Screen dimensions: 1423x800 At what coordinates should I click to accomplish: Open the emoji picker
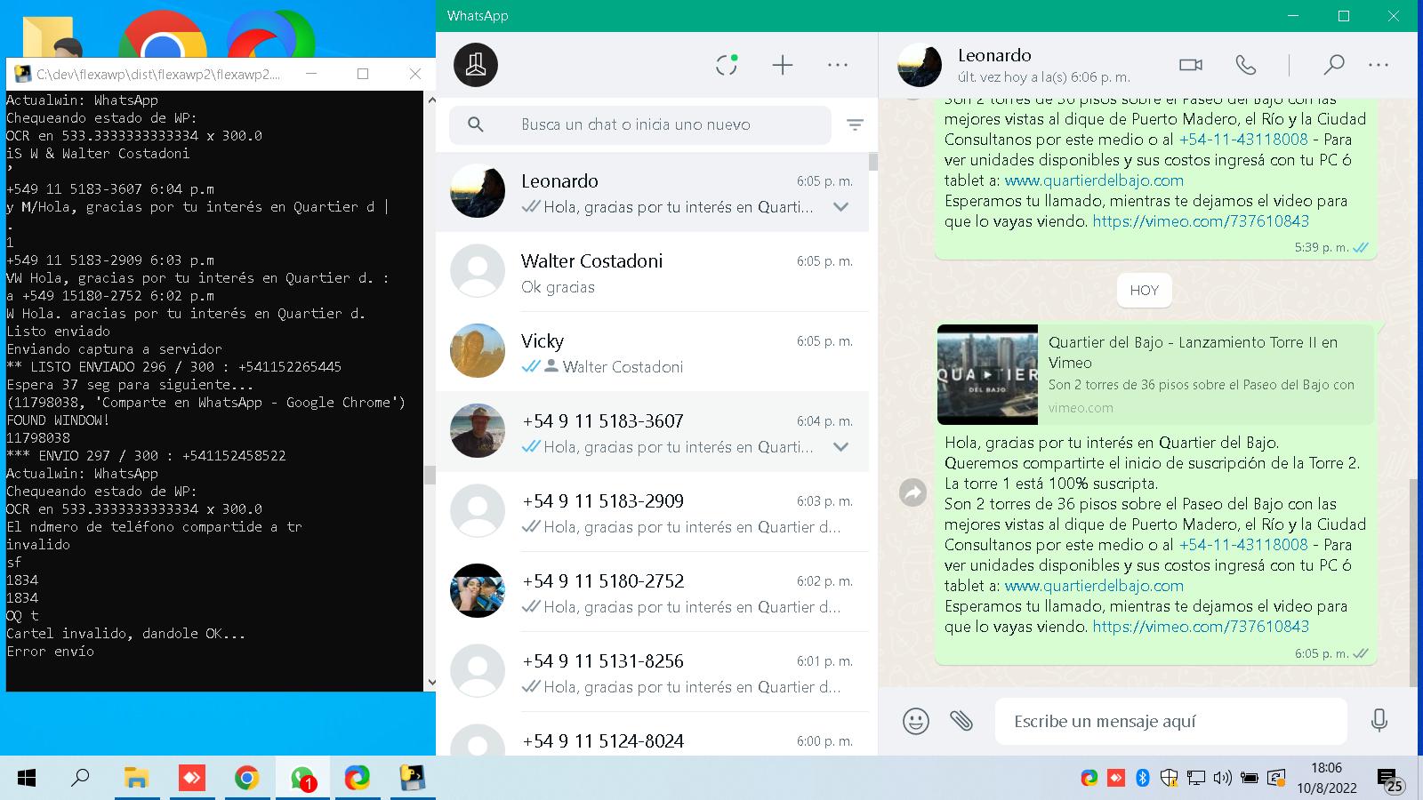click(916, 721)
